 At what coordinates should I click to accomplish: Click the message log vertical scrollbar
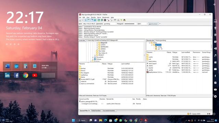click(211, 32)
